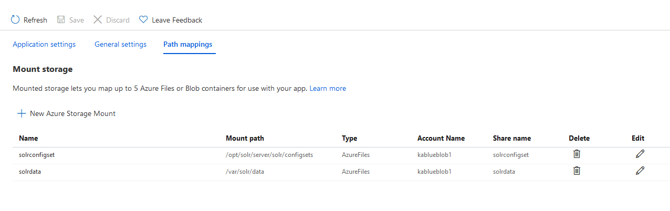Select the /opt/solr/server/solr/configsets path cell
This screenshot has height=211, width=670.
click(x=269, y=155)
